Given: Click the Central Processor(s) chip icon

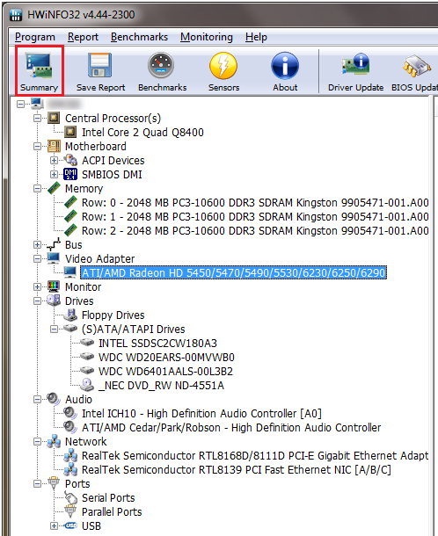Looking at the screenshot, I should click(x=54, y=118).
